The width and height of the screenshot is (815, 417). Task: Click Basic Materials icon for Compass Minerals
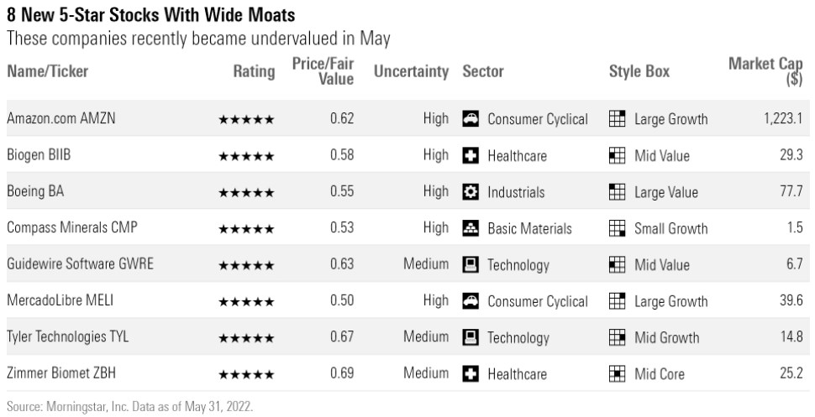pyautogui.click(x=471, y=228)
